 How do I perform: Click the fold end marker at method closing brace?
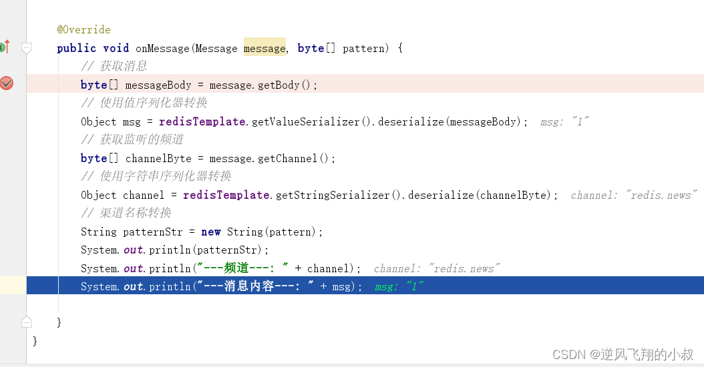[x=27, y=322]
